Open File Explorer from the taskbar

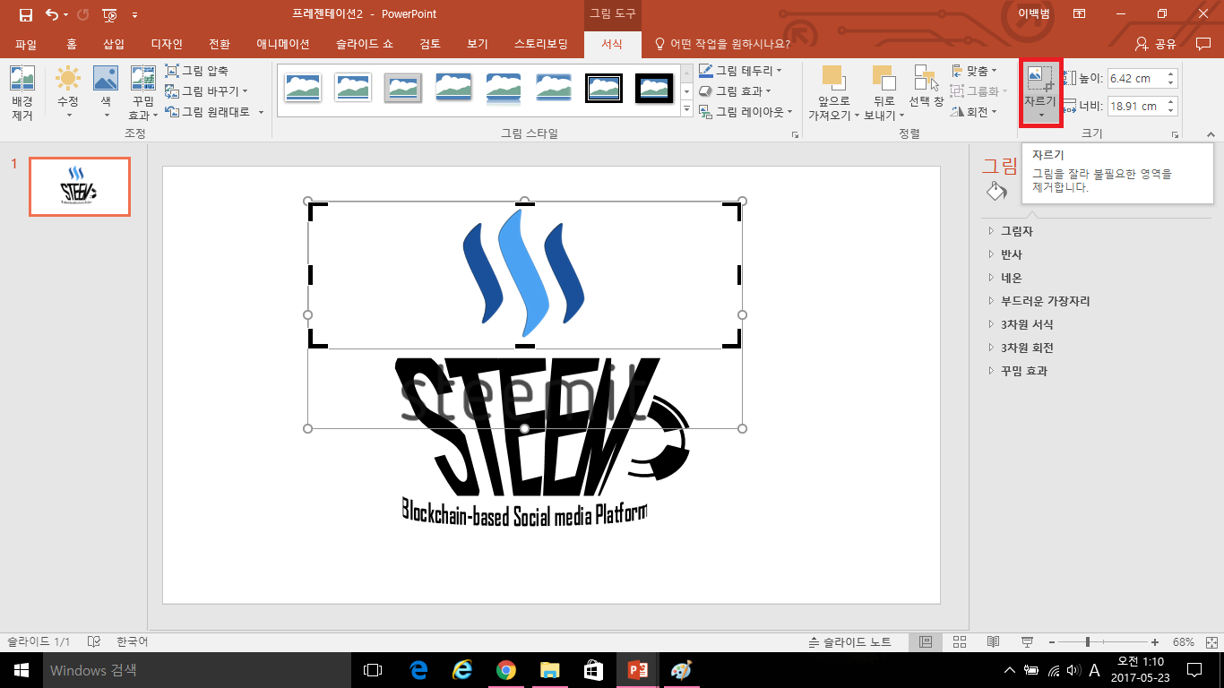pyautogui.click(x=549, y=670)
